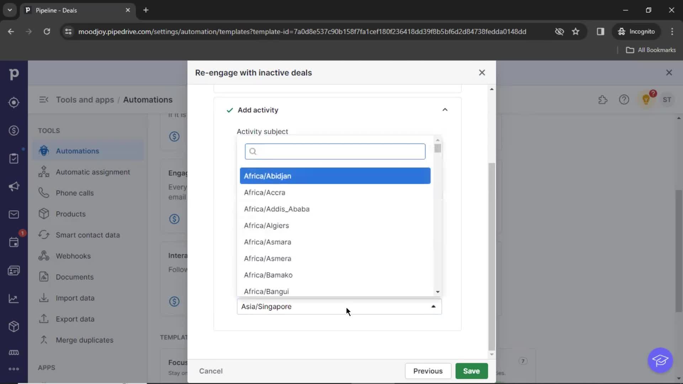Image resolution: width=683 pixels, height=384 pixels.
Task: Click the Save button
Action: 471,371
